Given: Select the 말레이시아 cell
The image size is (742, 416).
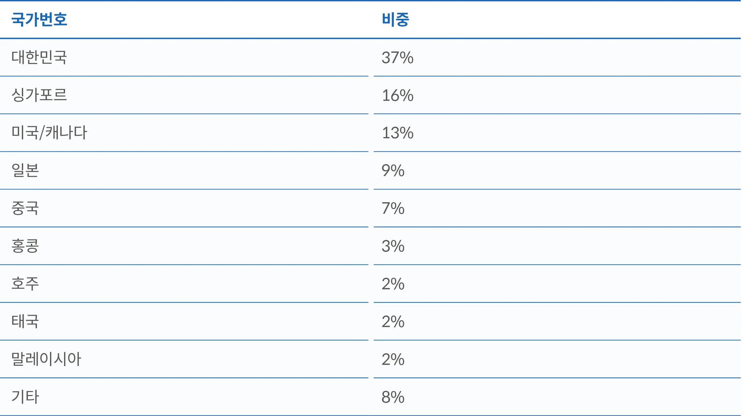Looking at the screenshot, I should click(x=46, y=359).
